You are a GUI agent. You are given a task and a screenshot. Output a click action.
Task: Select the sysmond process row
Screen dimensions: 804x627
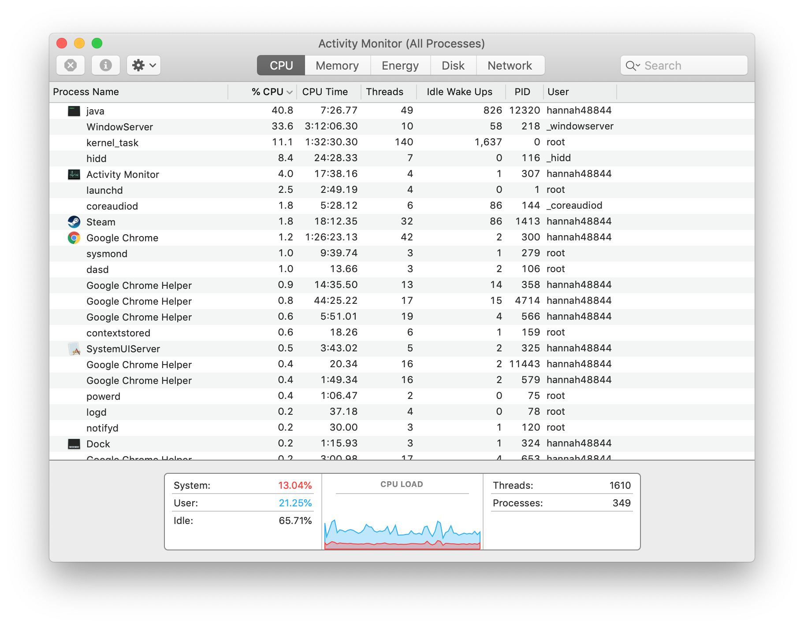(x=402, y=254)
